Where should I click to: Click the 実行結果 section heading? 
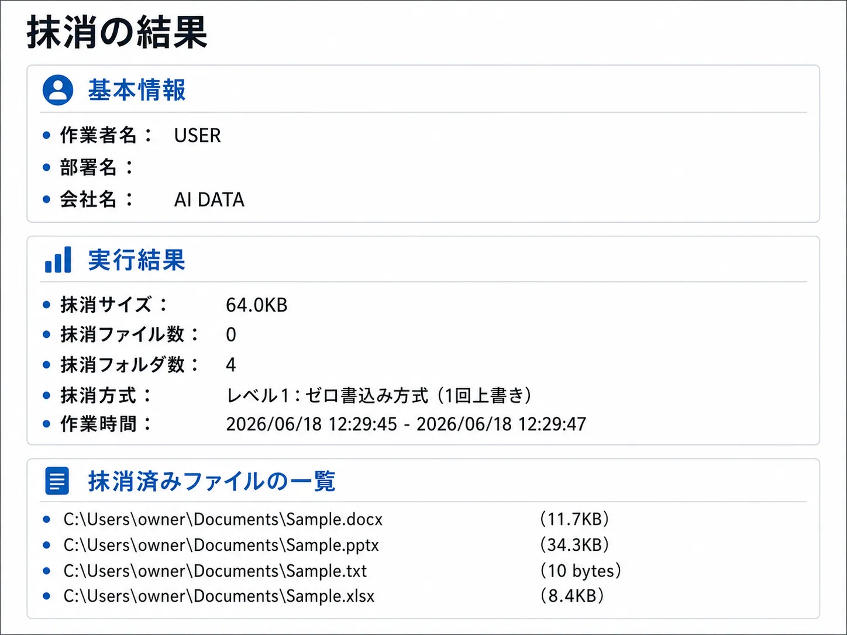tap(137, 260)
